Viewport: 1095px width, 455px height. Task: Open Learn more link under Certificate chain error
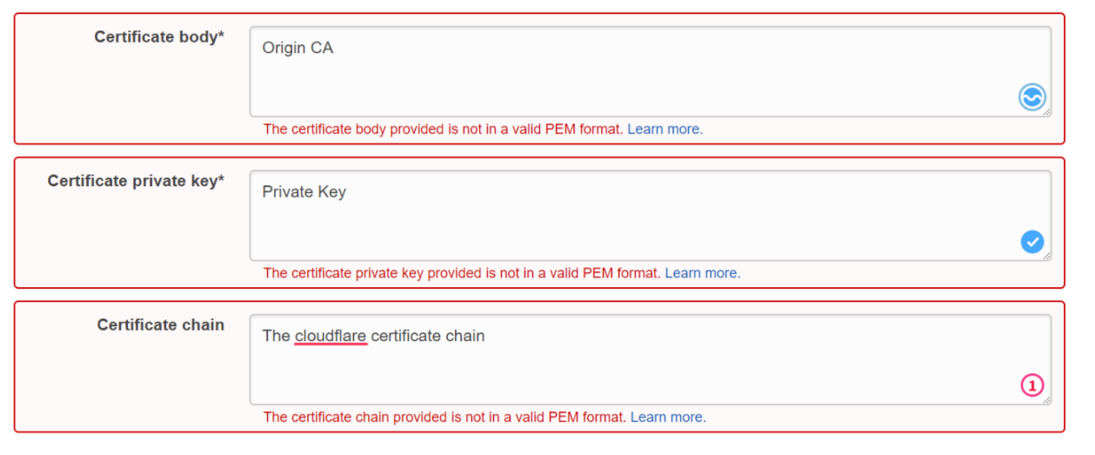[x=668, y=417]
